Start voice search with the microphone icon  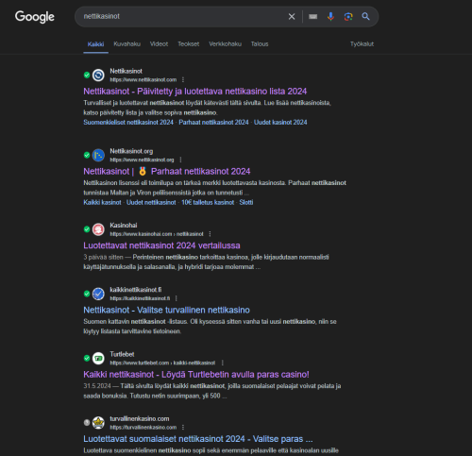coord(330,16)
